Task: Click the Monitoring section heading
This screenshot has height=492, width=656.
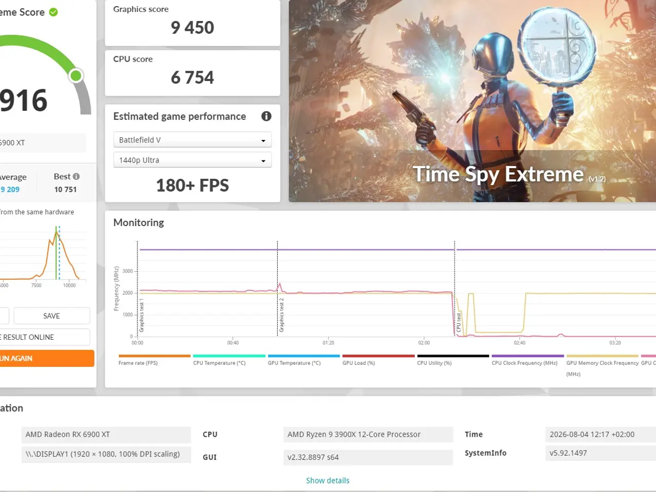Action: [x=138, y=222]
